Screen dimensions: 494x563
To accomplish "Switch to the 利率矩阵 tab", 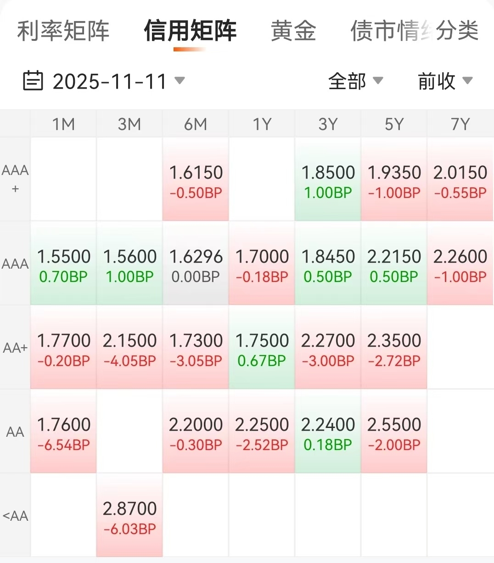I will [63, 31].
